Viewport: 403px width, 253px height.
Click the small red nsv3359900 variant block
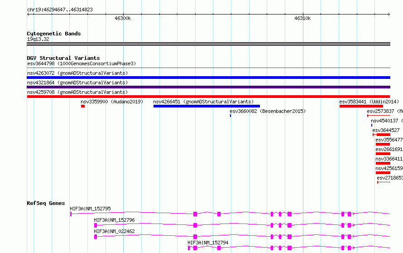pos(83,106)
